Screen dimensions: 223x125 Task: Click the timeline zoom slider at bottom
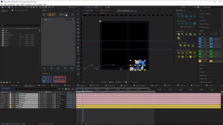click(82, 124)
